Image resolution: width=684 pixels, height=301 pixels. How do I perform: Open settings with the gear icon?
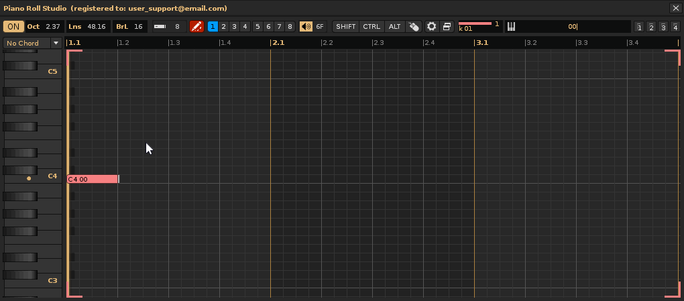(x=432, y=27)
